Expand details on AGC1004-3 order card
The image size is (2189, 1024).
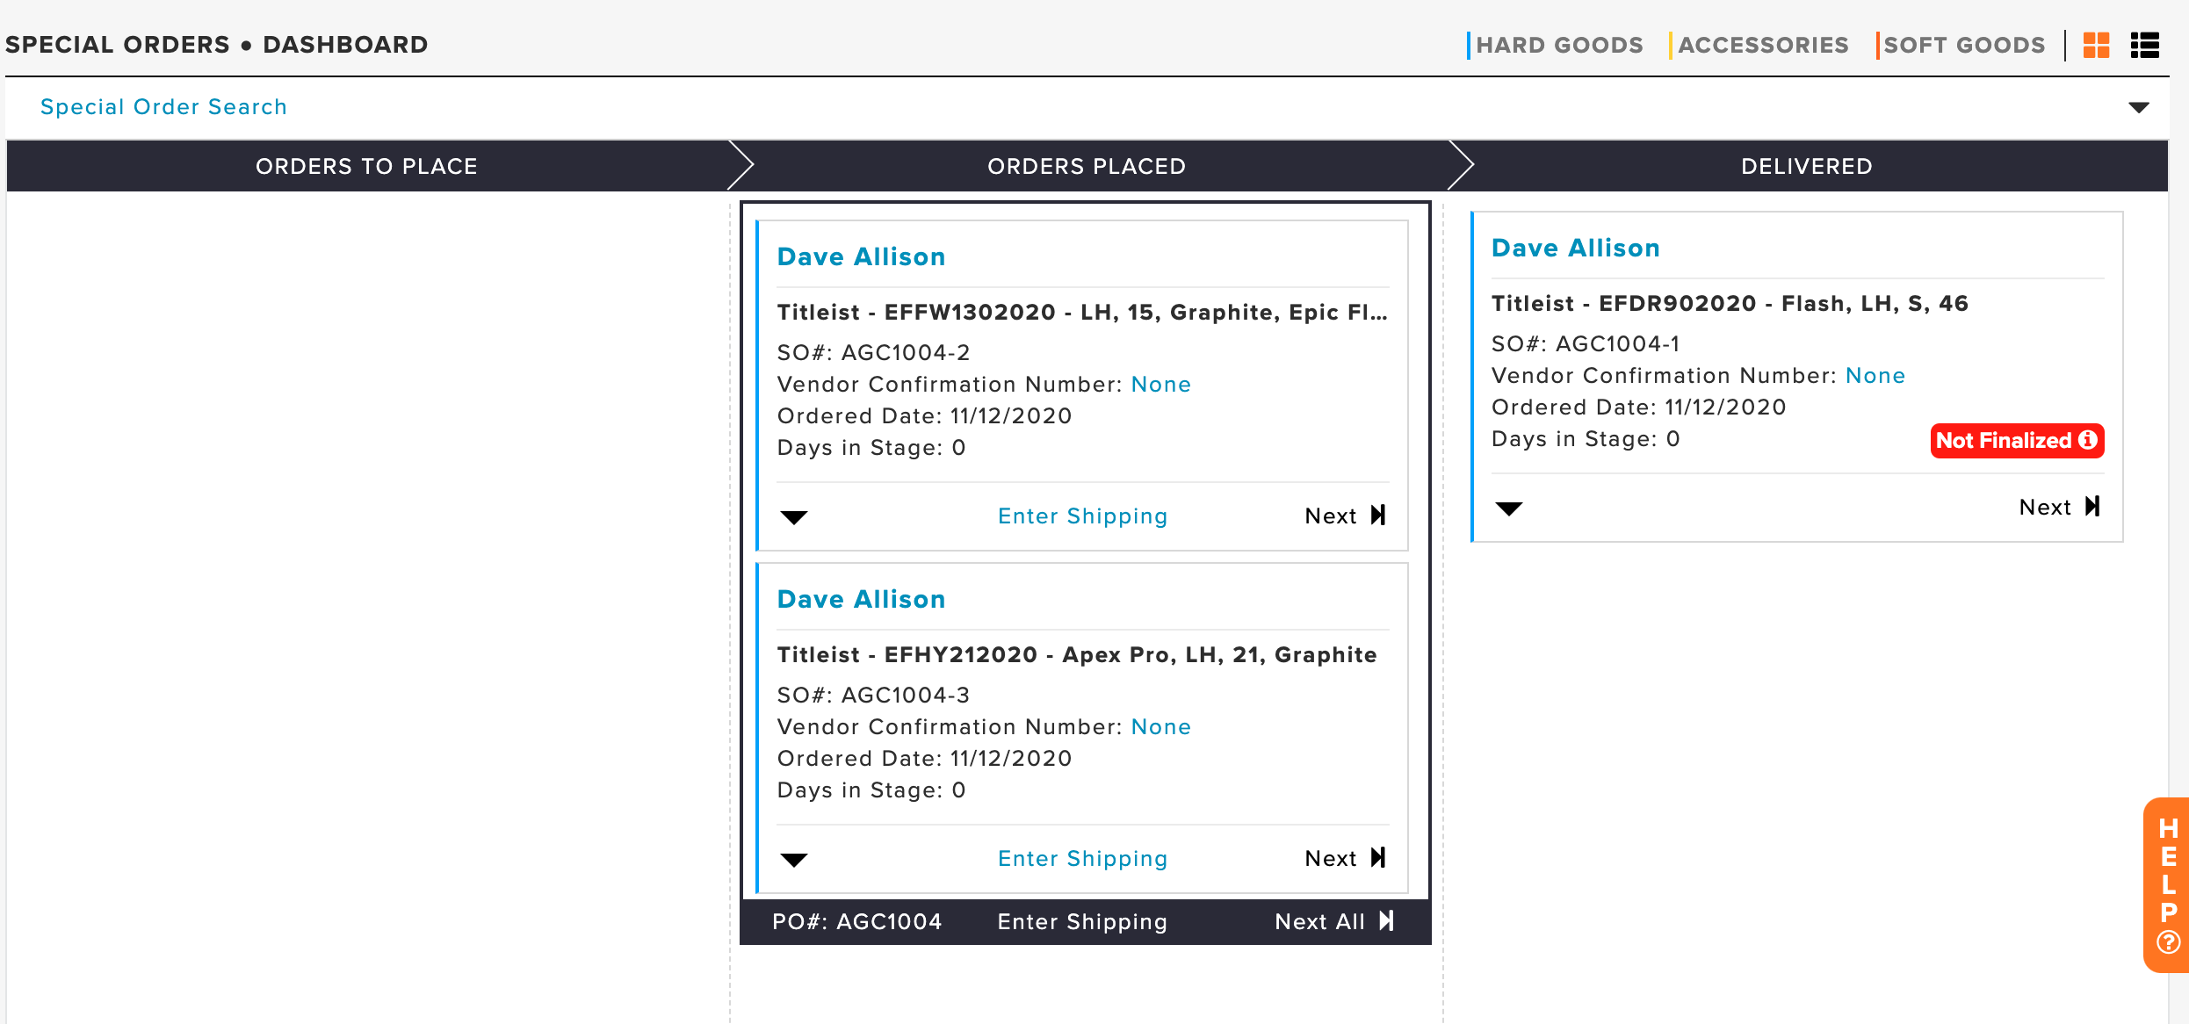point(794,860)
